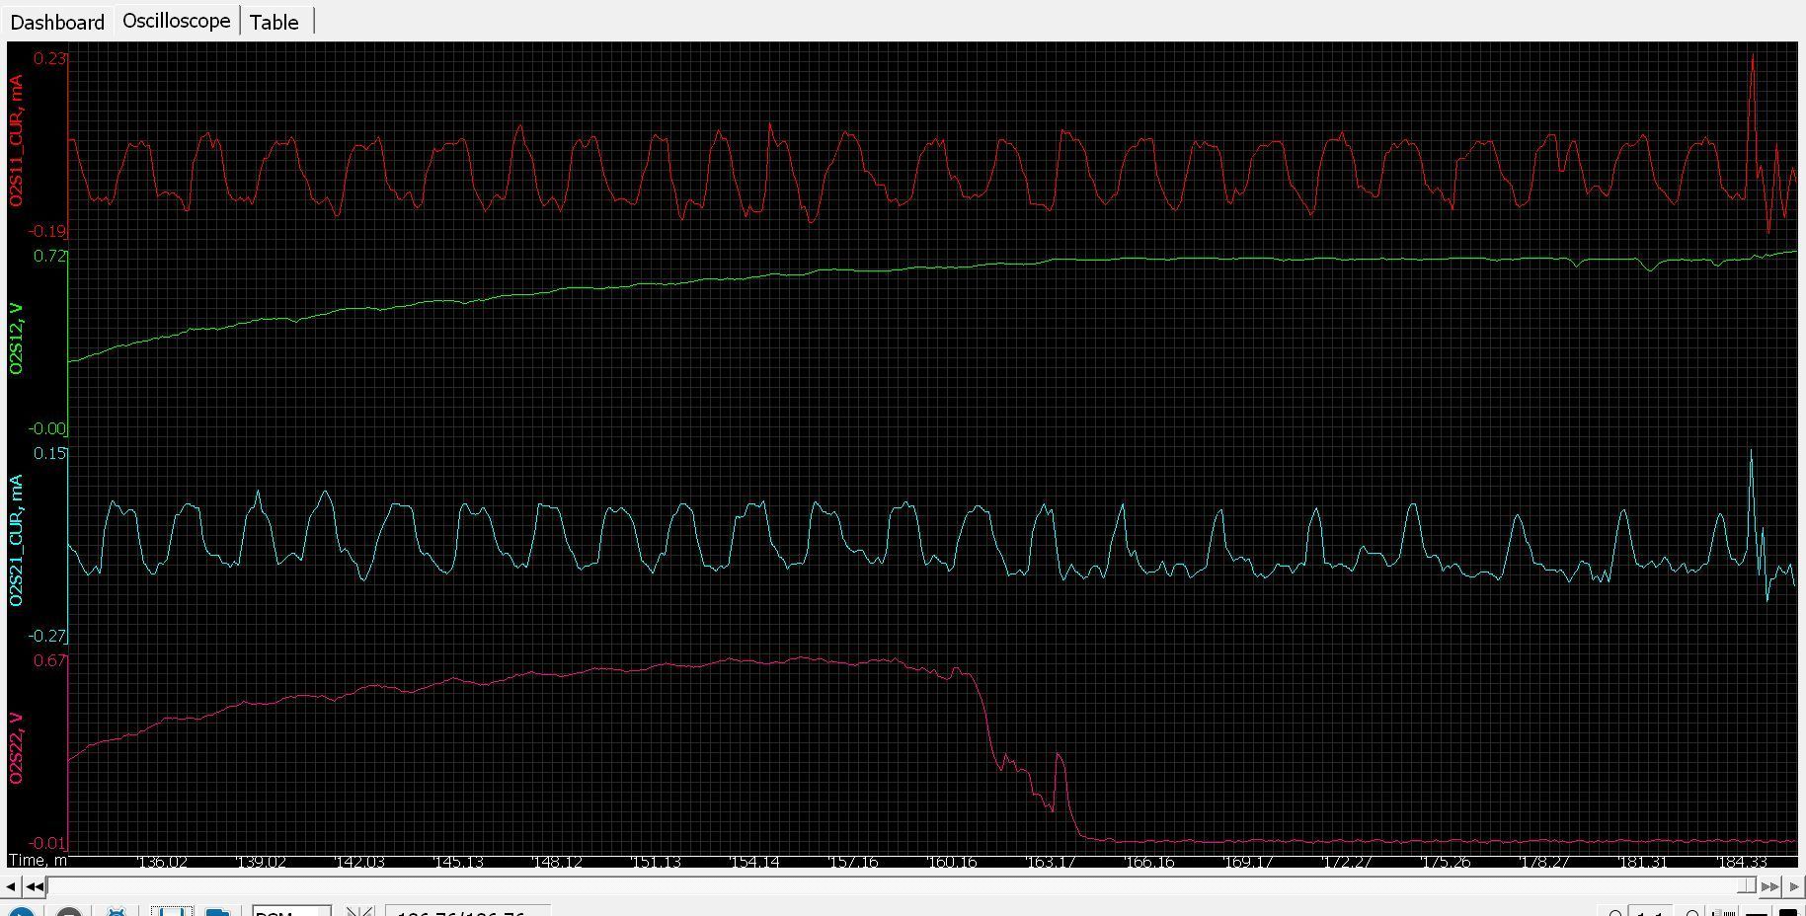Click the 1:1 zoom reset button
1806x916 pixels.
coord(1653,912)
